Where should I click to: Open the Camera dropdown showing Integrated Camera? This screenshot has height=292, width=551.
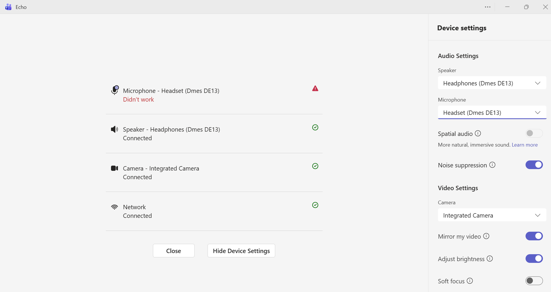coord(492,215)
